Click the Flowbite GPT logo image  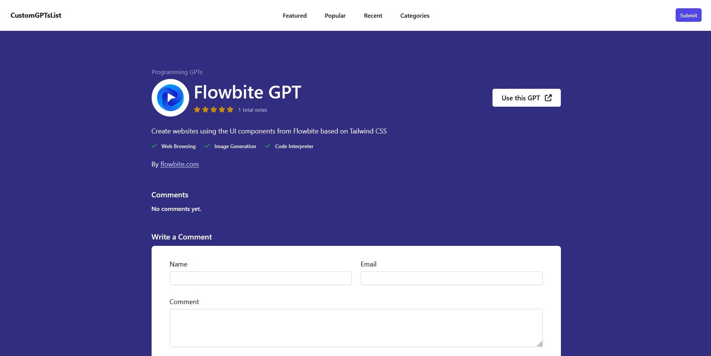170,98
